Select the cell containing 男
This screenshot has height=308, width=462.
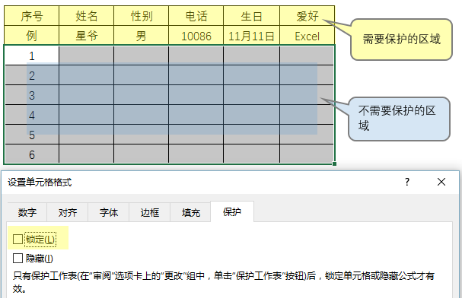[141, 36]
